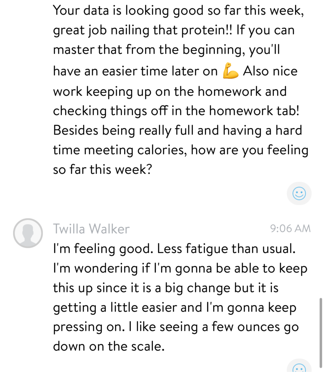Click the flexed bicep emoji

230,71
